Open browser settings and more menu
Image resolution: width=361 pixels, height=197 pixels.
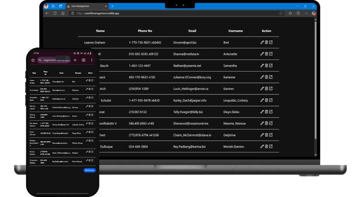click(x=306, y=13)
